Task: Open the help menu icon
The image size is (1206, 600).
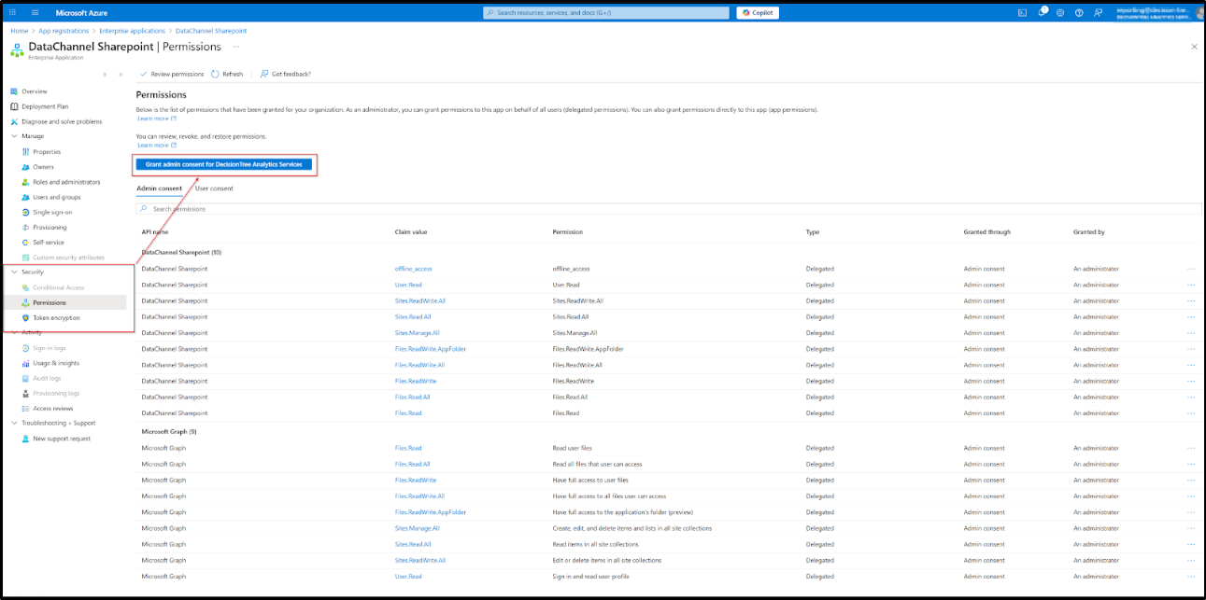Action: 1079,12
